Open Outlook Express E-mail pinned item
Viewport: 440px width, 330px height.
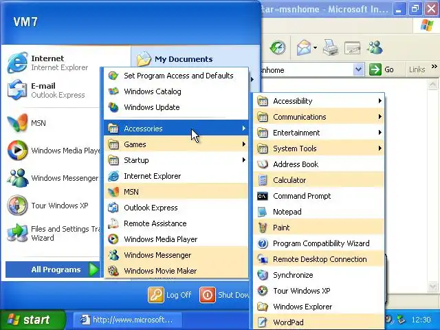tap(53, 90)
